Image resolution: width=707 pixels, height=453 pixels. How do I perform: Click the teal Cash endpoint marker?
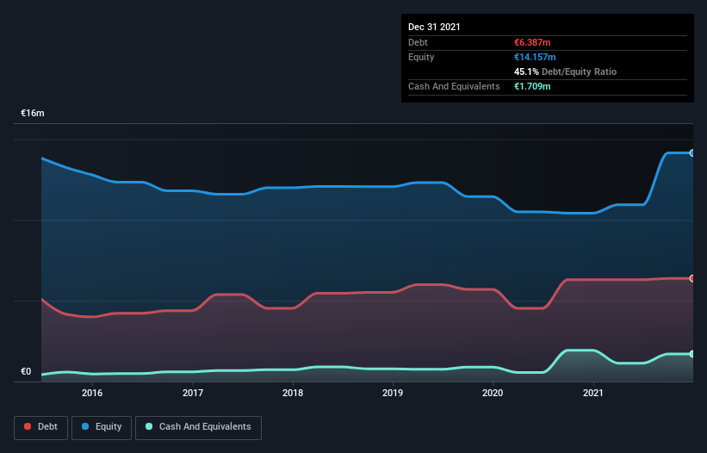[692, 354]
